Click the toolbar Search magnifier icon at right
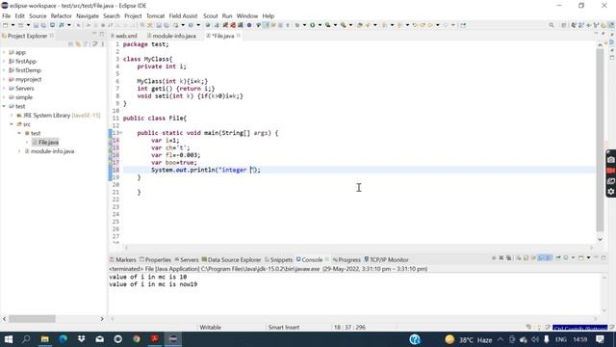This screenshot has width=616, height=347. (552, 25)
